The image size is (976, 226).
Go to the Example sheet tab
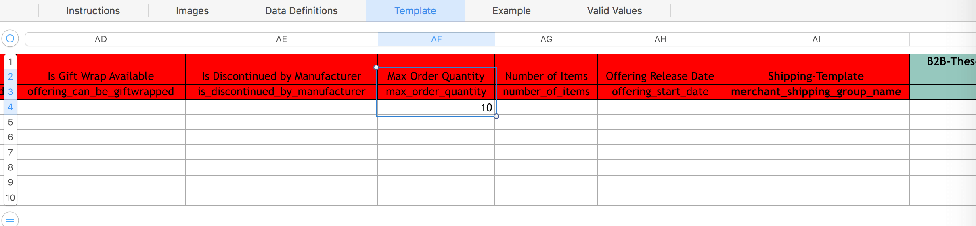[x=511, y=11]
